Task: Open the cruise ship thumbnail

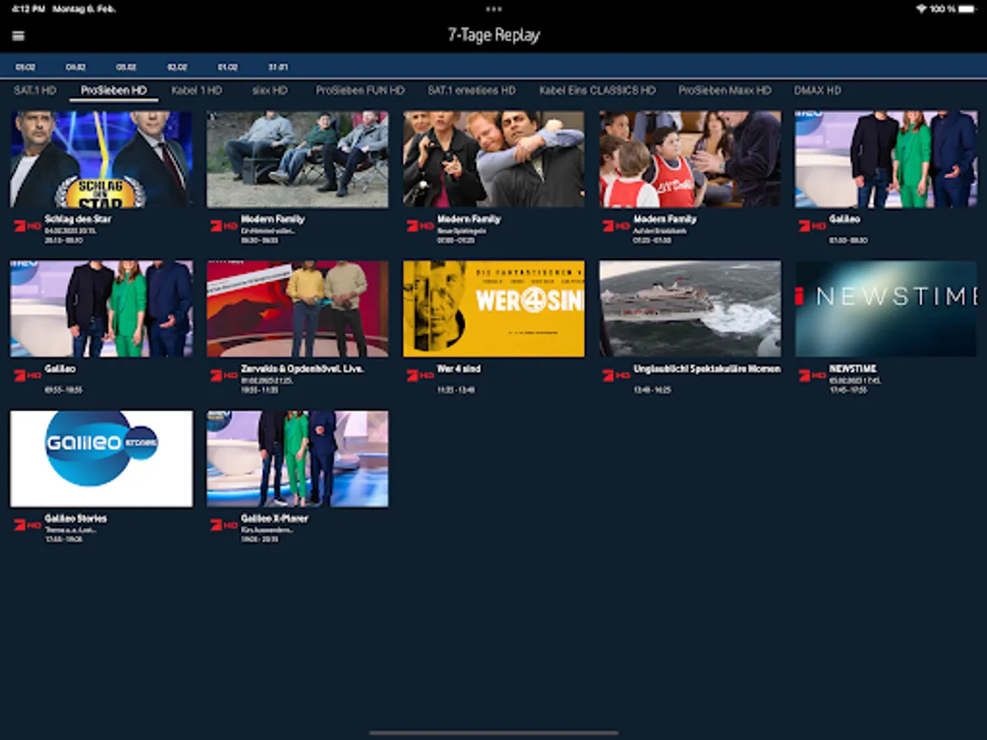Action: 690,309
